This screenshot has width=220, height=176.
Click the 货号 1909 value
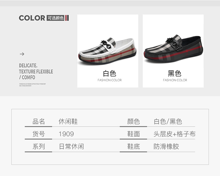coord(66,134)
